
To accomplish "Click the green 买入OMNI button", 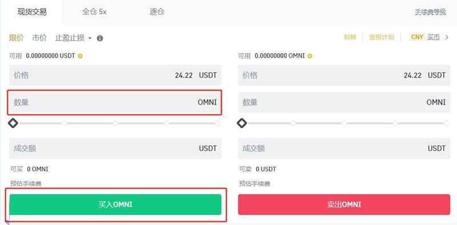I will click(x=115, y=204).
